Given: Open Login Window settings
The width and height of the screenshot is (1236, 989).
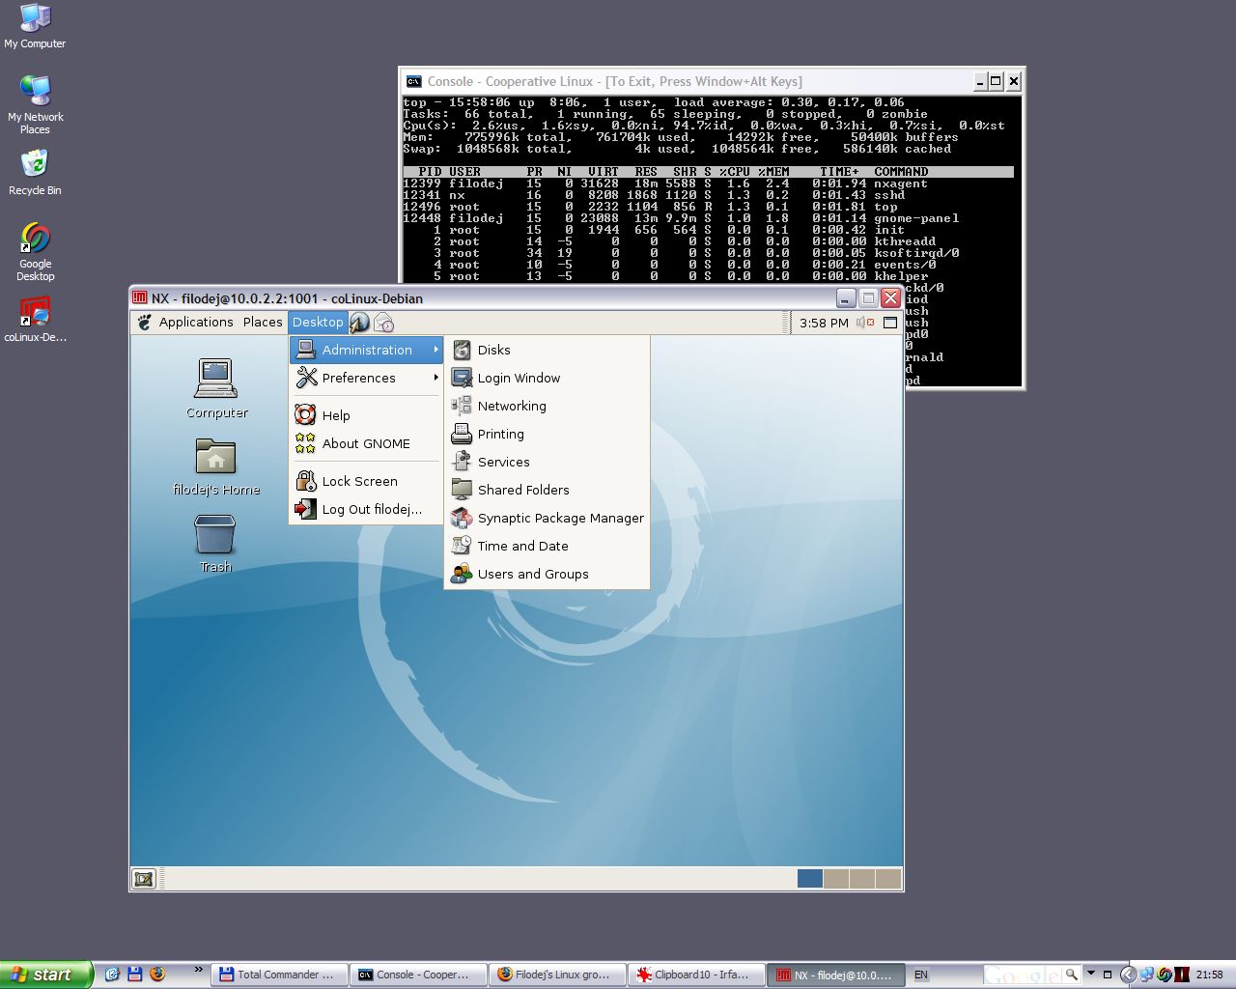Looking at the screenshot, I should click(x=547, y=378).
